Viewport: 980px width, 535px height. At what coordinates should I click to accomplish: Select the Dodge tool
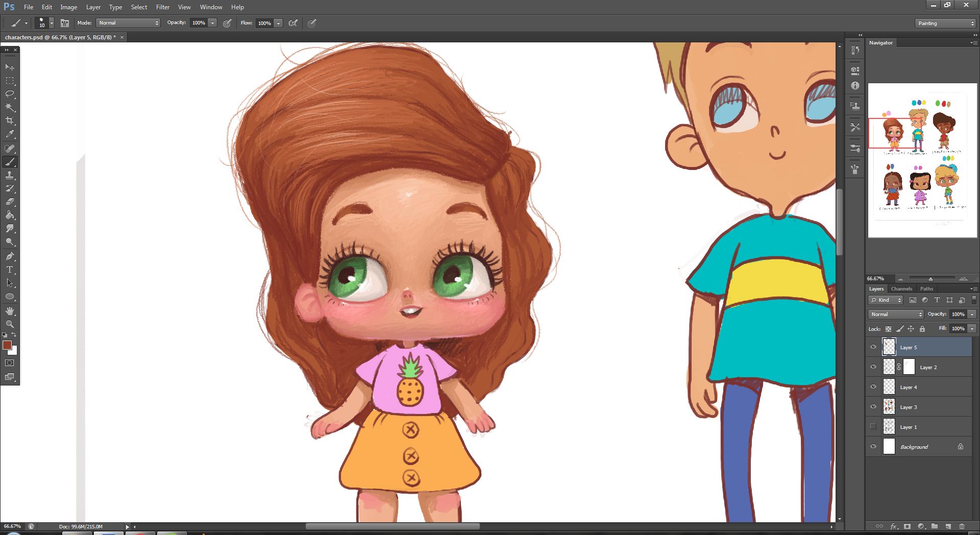(x=10, y=241)
